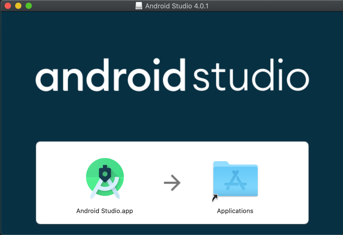This screenshot has width=343, height=235.
Task: Zoom the window with the green button
Action: [x=29, y=6]
